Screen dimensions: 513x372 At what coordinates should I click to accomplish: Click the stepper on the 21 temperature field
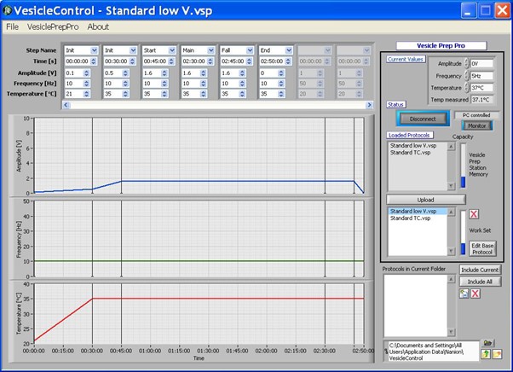pos(86,94)
